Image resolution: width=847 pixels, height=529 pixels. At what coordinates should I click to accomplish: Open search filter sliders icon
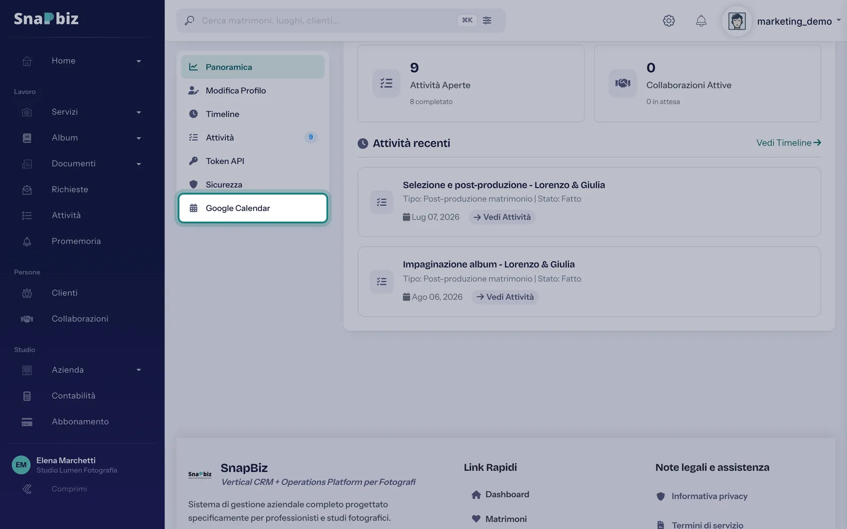pos(487,20)
